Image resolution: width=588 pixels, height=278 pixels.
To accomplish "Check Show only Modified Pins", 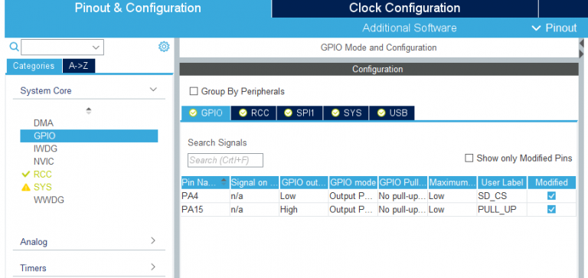I will (469, 158).
